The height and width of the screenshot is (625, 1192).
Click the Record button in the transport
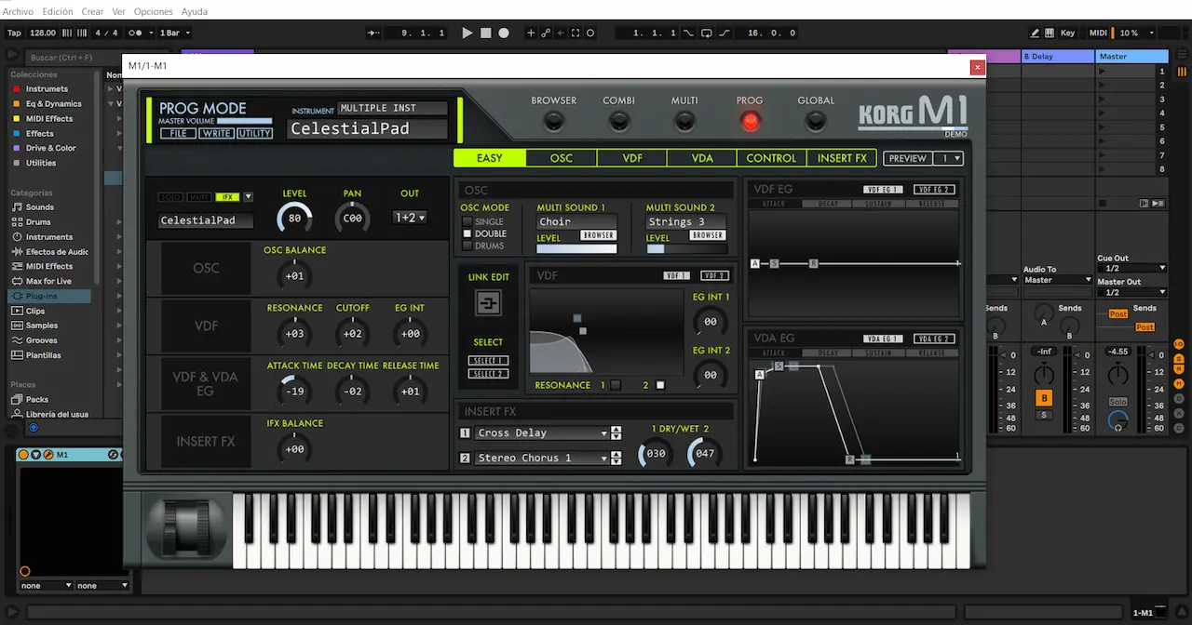click(x=504, y=33)
